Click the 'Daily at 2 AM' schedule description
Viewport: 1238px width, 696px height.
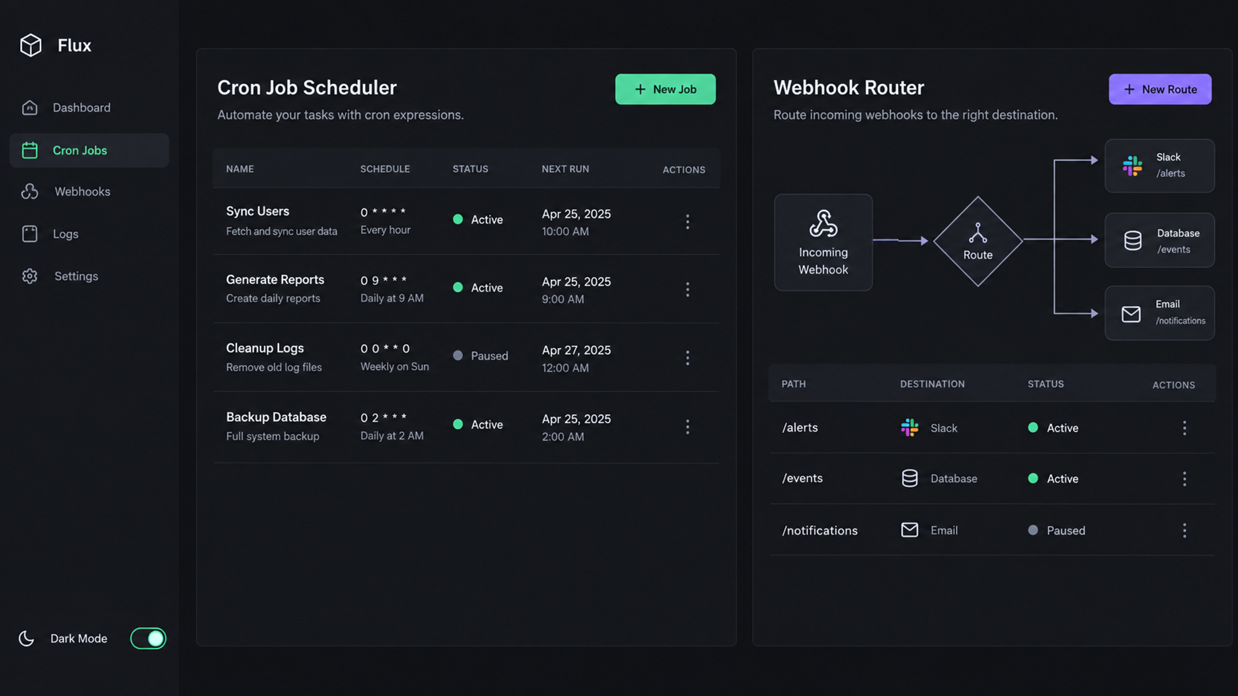pyautogui.click(x=392, y=435)
